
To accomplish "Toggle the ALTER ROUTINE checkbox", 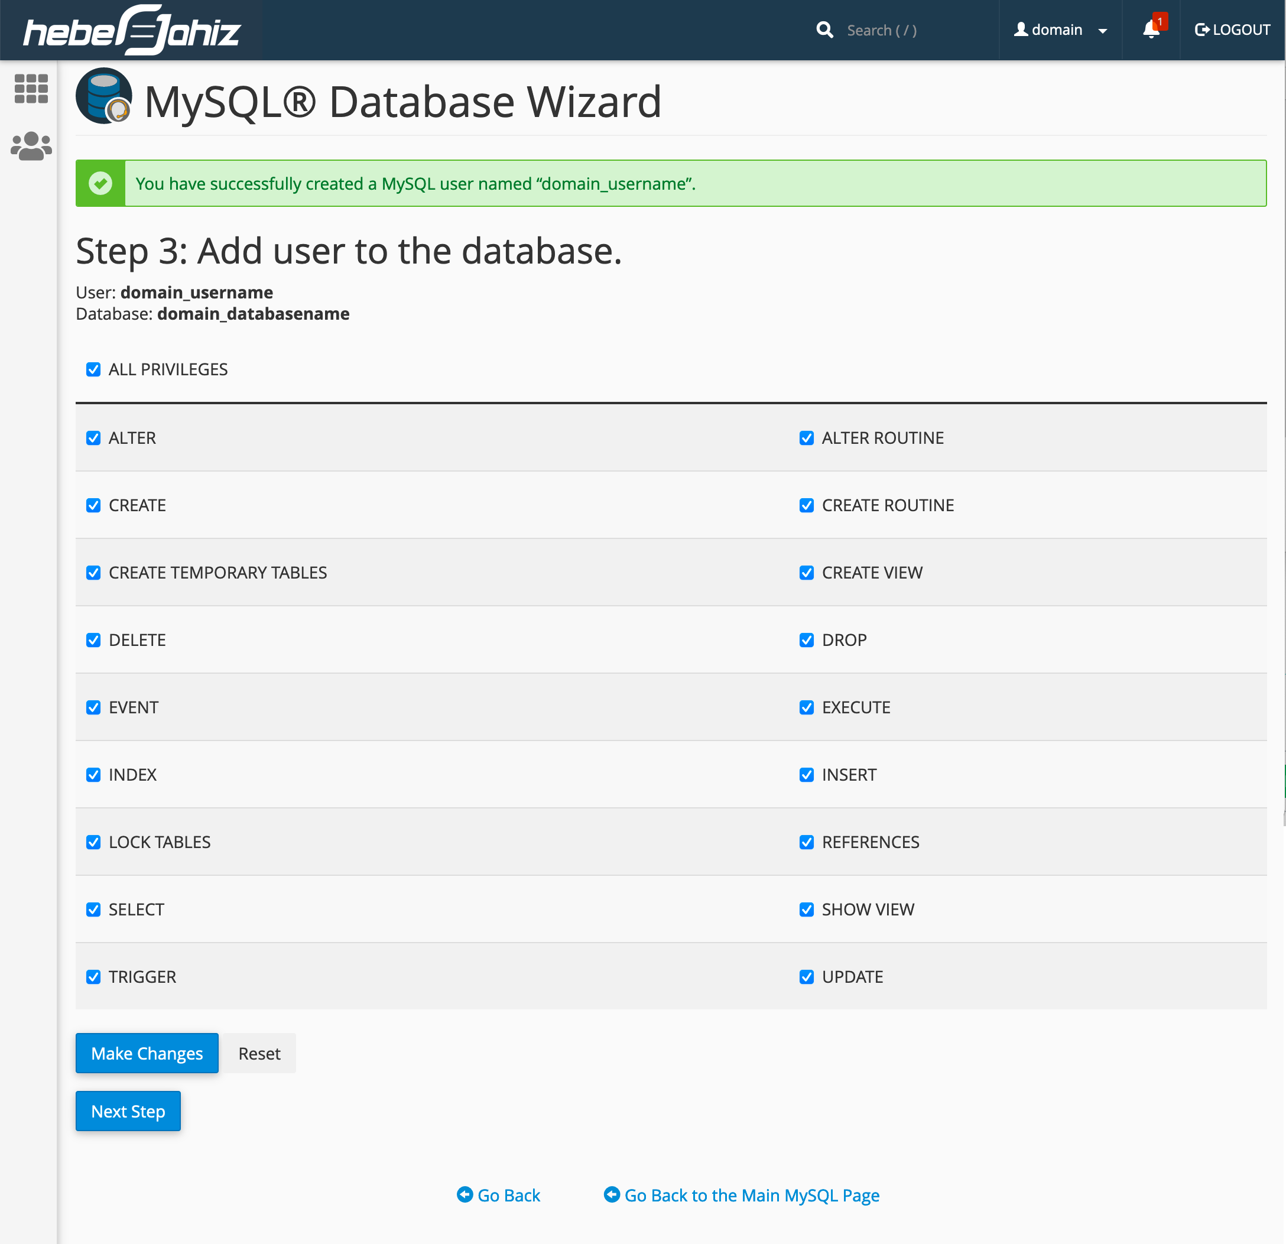I will point(806,438).
